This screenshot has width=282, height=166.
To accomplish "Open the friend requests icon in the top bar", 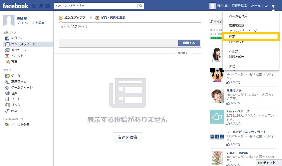I will coord(34,6).
